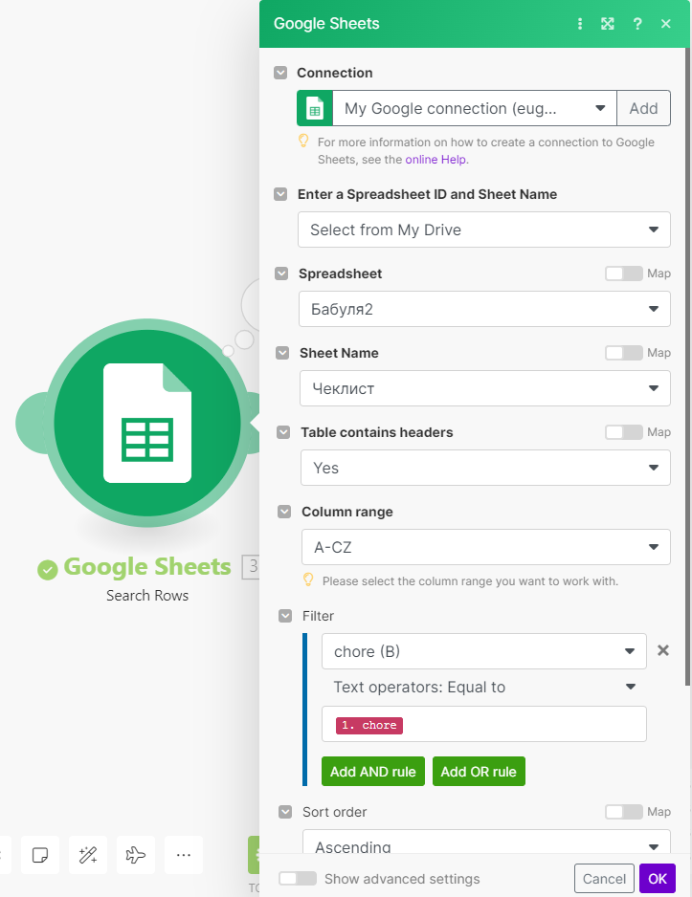
Task: Open the Yes table headers dropdown
Action: [x=486, y=468]
